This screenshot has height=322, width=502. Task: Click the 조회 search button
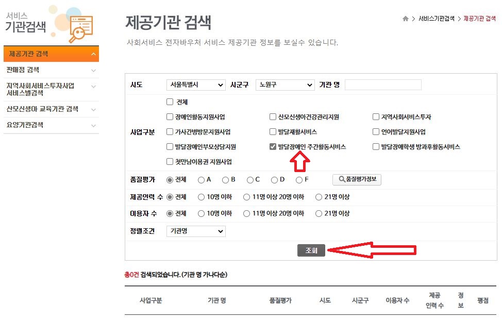coord(311,250)
